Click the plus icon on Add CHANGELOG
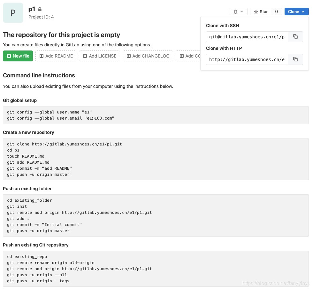313x289 pixels. pyautogui.click(x=129, y=56)
